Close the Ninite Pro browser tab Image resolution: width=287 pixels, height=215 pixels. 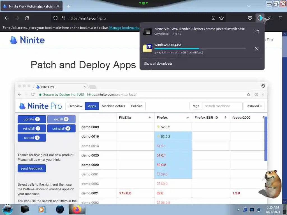[58, 6]
